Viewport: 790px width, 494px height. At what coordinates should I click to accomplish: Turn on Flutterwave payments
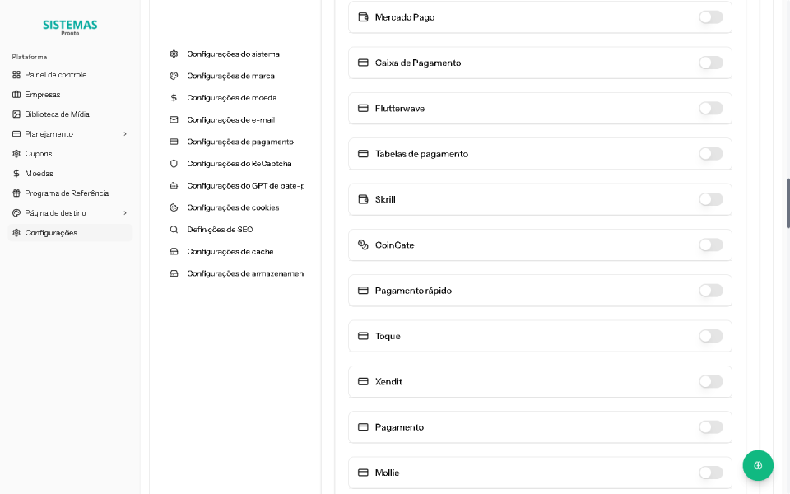tap(710, 108)
